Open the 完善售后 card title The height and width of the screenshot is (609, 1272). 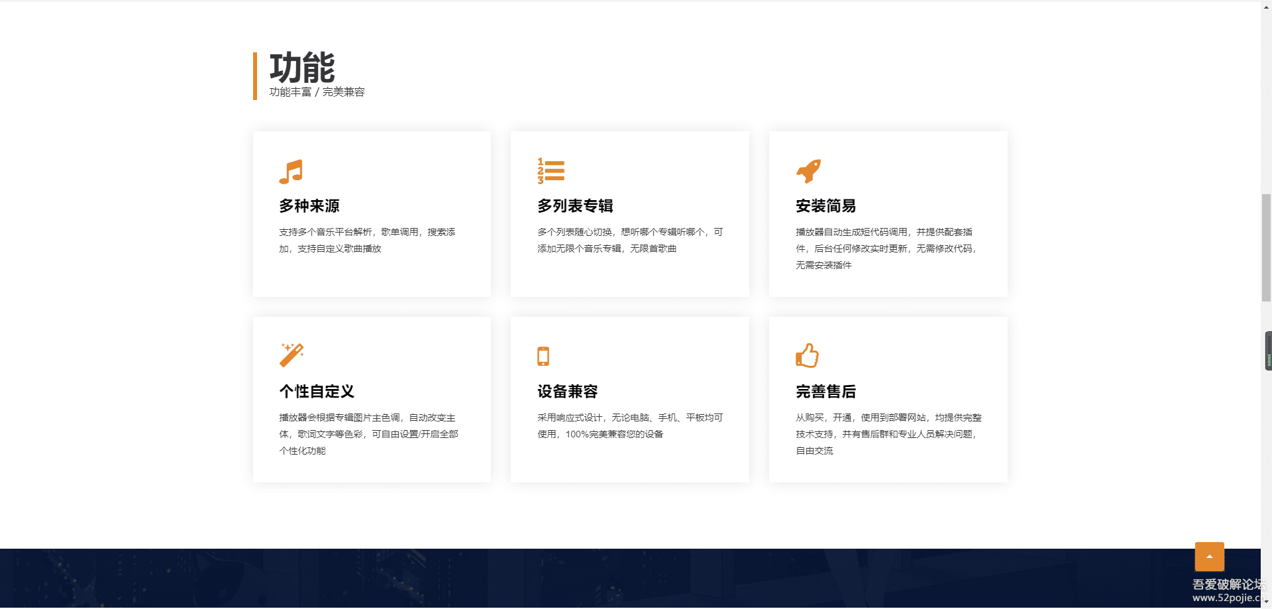point(825,392)
